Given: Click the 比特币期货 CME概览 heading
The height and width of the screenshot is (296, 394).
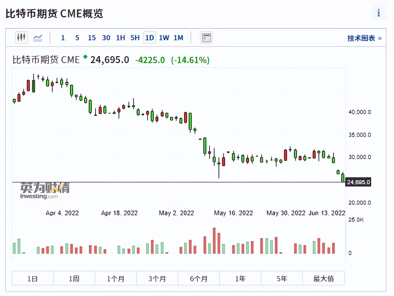Looking at the screenshot, I should coord(54,13).
